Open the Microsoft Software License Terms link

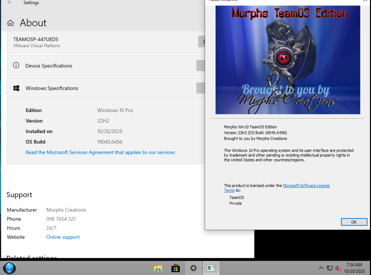(x=306, y=185)
